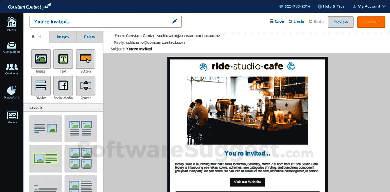Click the Layouts section header
Image resolution: width=390 pixels, height=192 pixels.
tap(63, 108)
